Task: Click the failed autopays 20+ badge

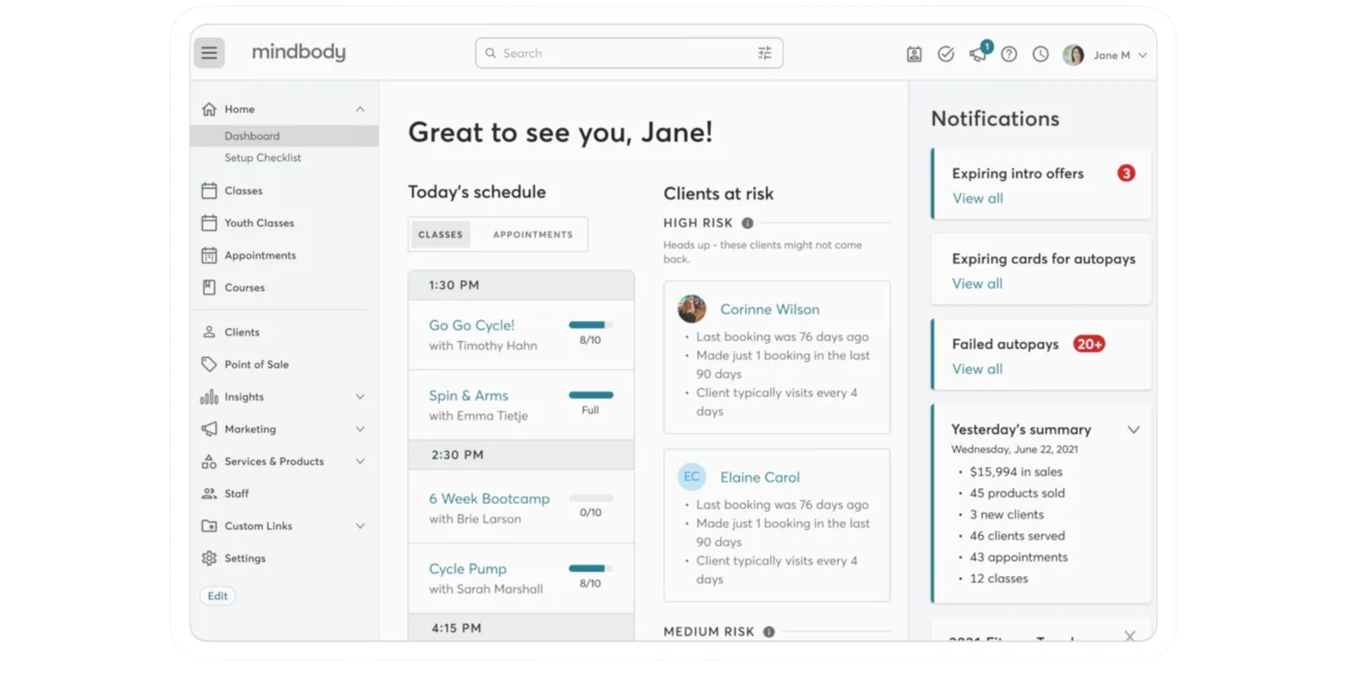Action: (x=1089, y=344)
